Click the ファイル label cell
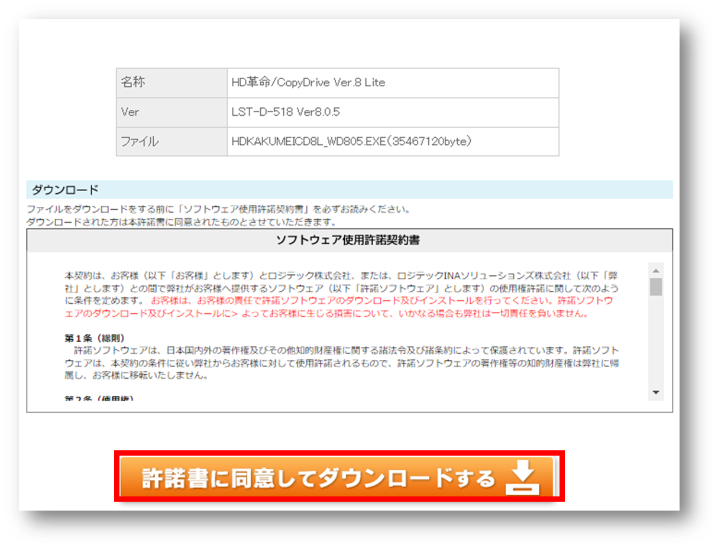This screenshot has width=718, height=549. pyautogui.click(x=172, y=142)
